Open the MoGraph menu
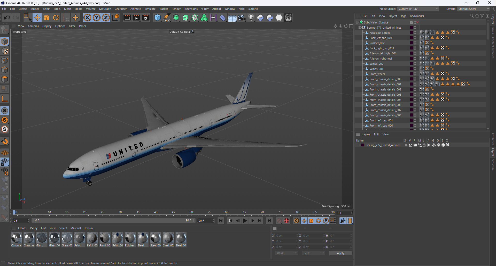Viewport: 496px width, 266px height. (x=105, y=9)
